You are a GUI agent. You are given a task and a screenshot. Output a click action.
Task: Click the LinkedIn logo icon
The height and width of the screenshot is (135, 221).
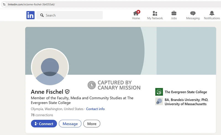tap(30, 15)
